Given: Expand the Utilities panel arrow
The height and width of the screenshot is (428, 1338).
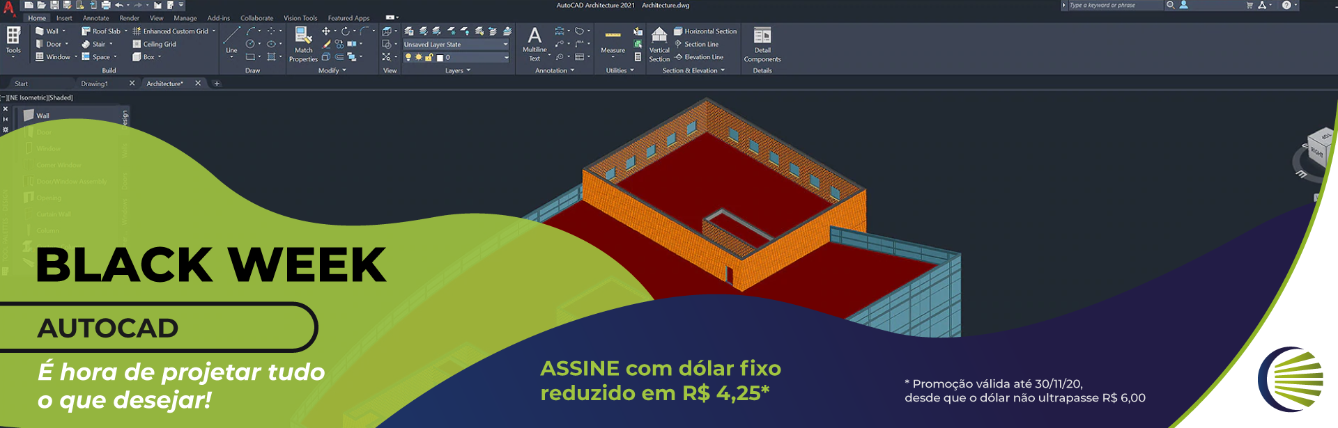Looking at the screenshot, I should point(632,70).
